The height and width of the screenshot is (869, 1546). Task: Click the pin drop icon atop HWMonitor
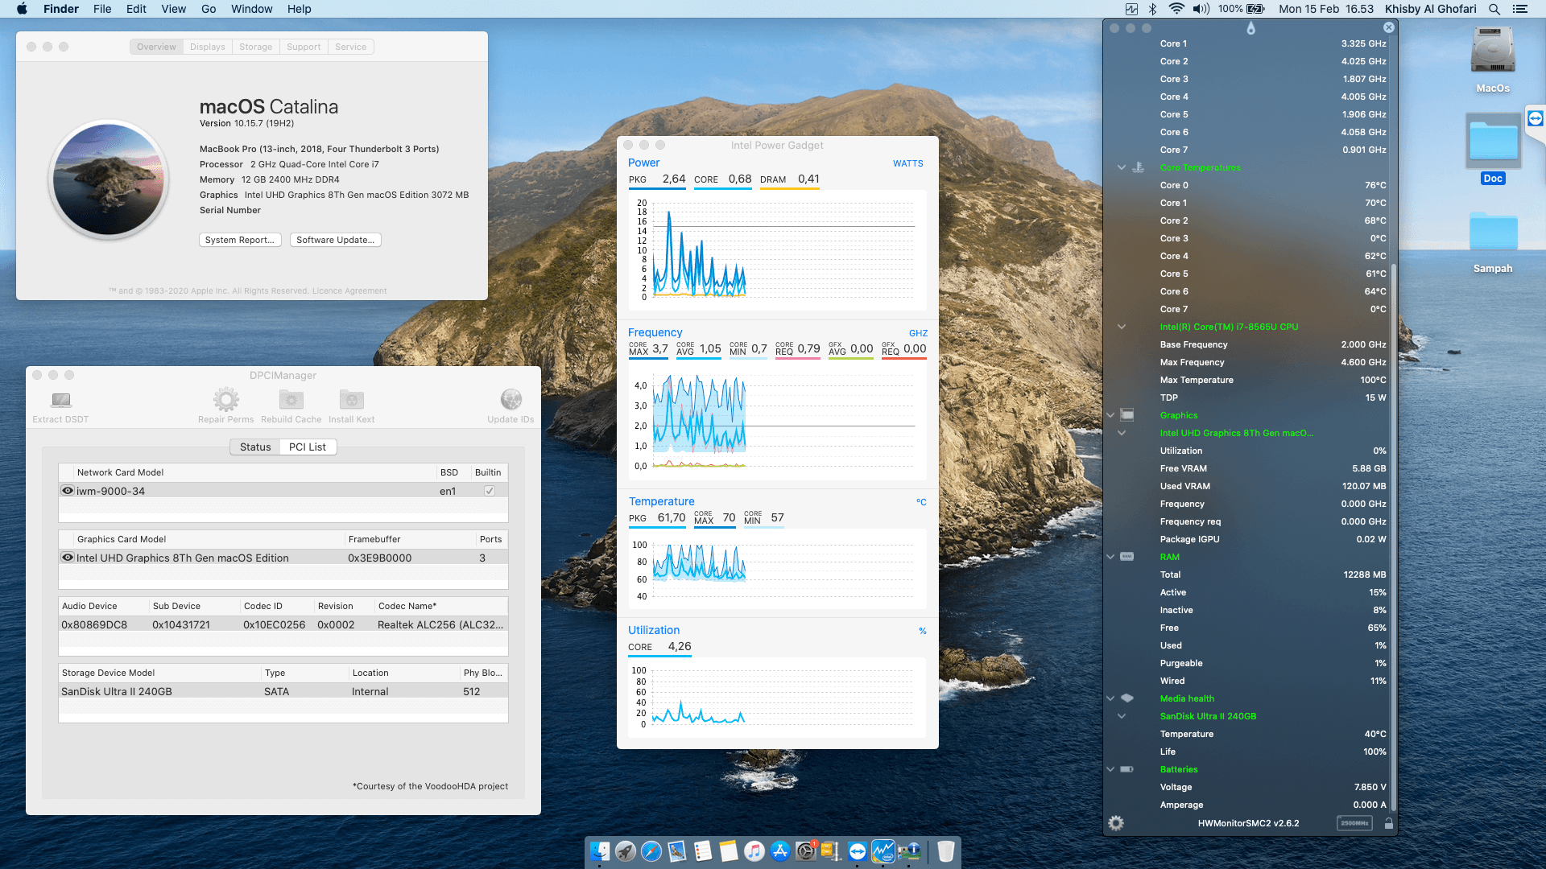tap(1250, 28)
